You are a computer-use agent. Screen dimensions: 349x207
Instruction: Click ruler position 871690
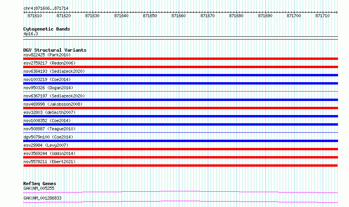[x=265, y=16]
